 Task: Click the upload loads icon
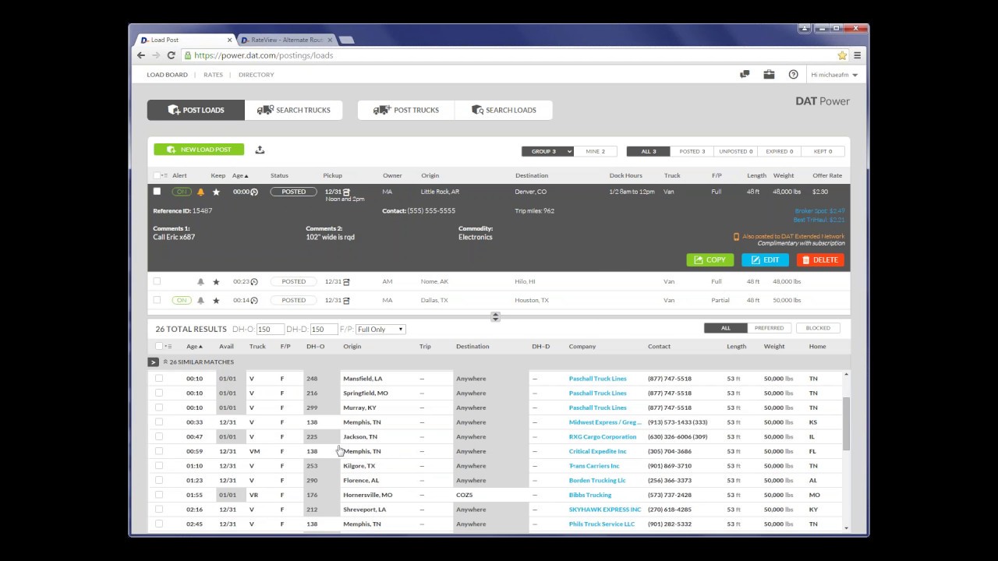(260, 150)
